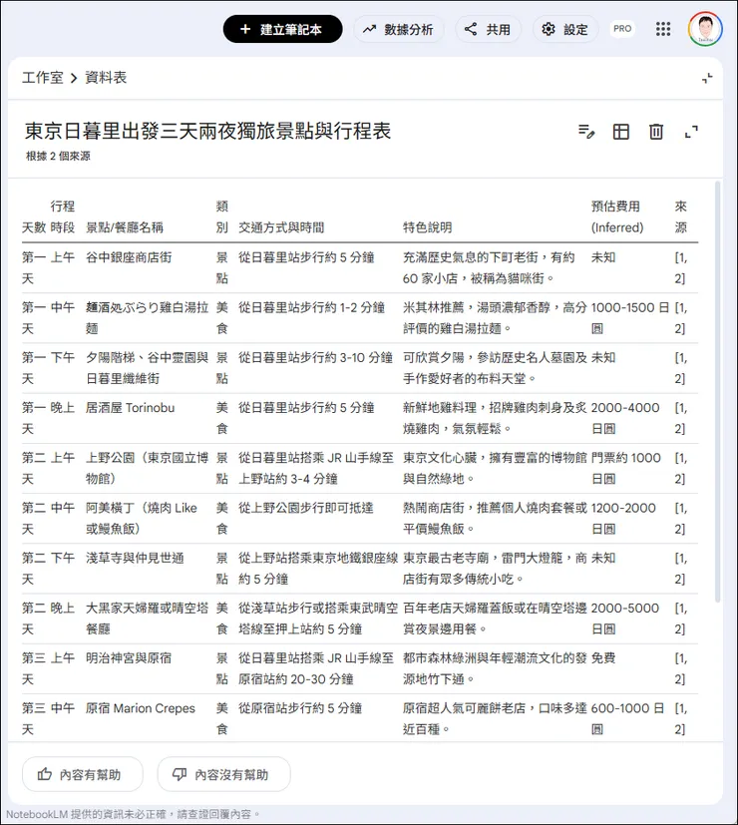Screen dimensions: 738x825
Task: Click 從日暮里站步行約 1-2 分鐘 cell
Action: point(311,308)
